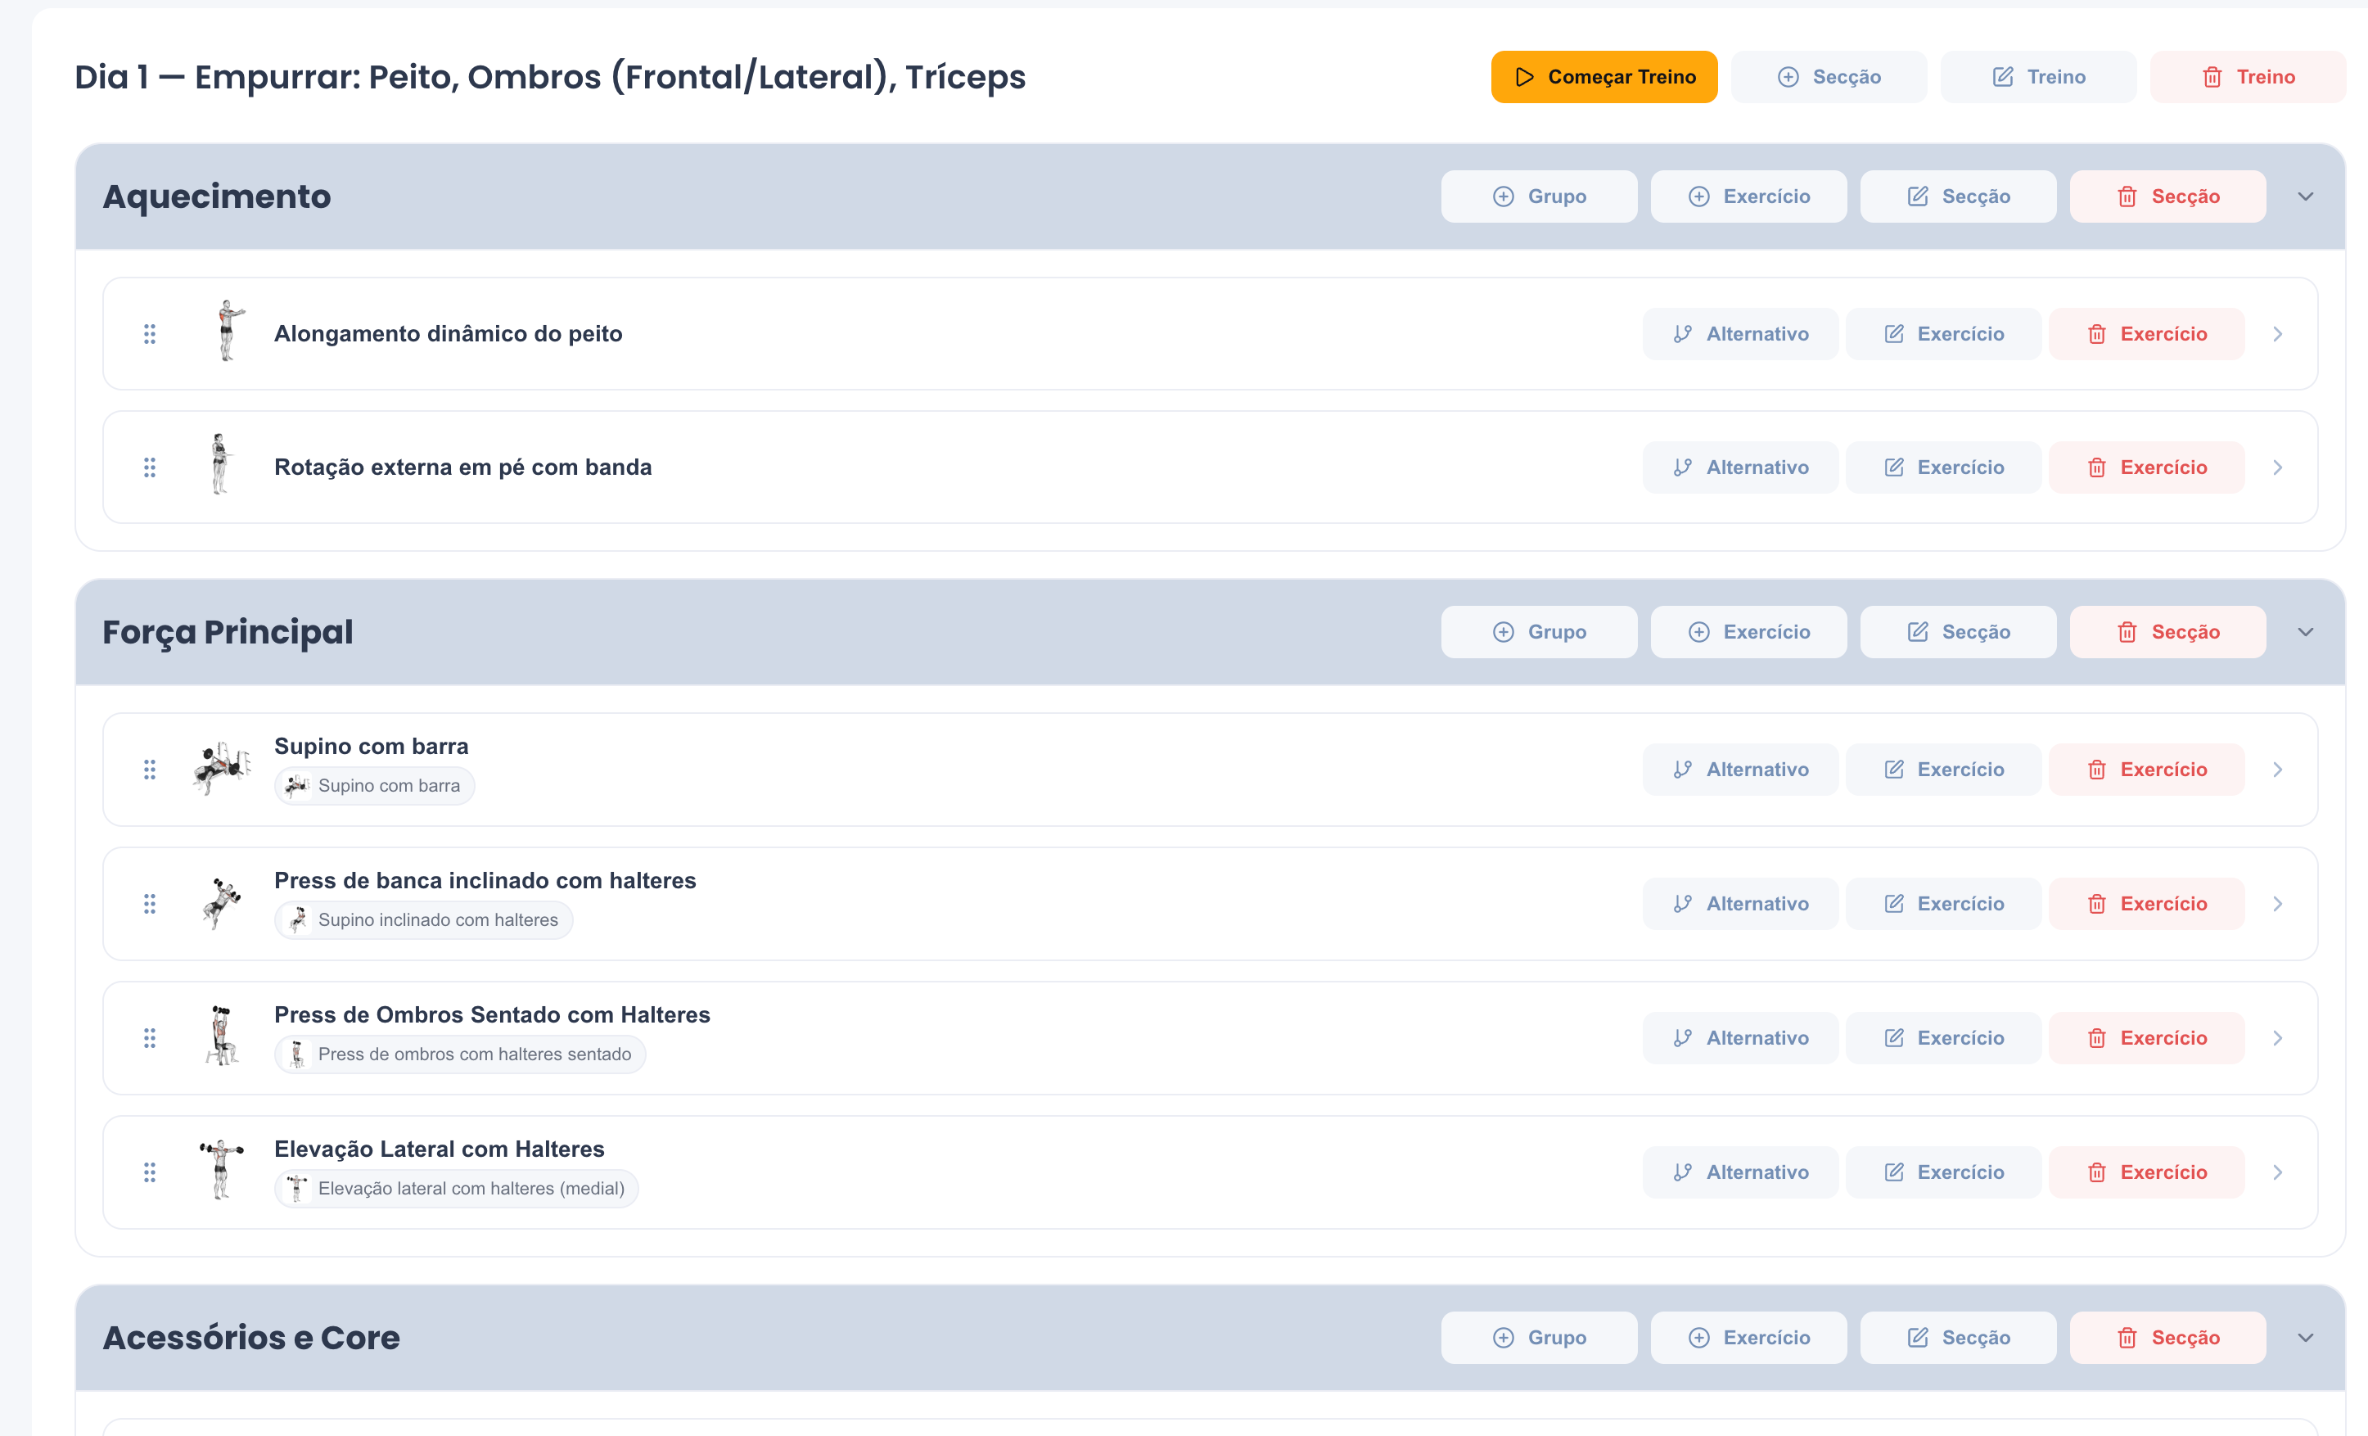Add Grupo to Acessórios e Core section
The height and width of the screenshot is (1436, 2368).
pyautogui.click(x=1539, y=1337)
